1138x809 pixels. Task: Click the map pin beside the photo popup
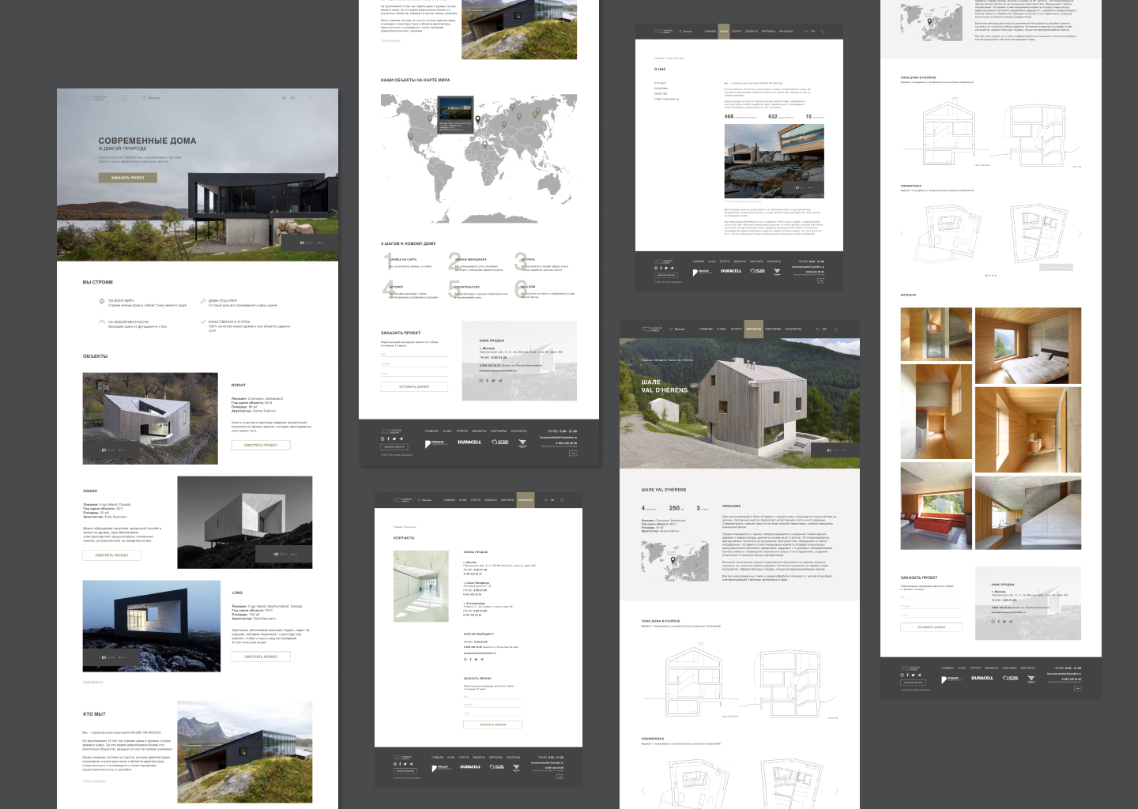pyautogui.click(x=477, y=119)
